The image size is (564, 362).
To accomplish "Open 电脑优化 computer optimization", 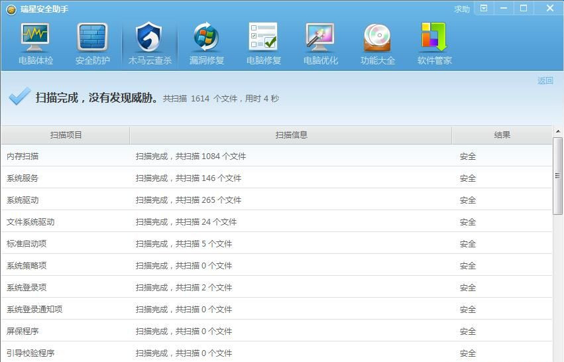I will click(321, 44).
